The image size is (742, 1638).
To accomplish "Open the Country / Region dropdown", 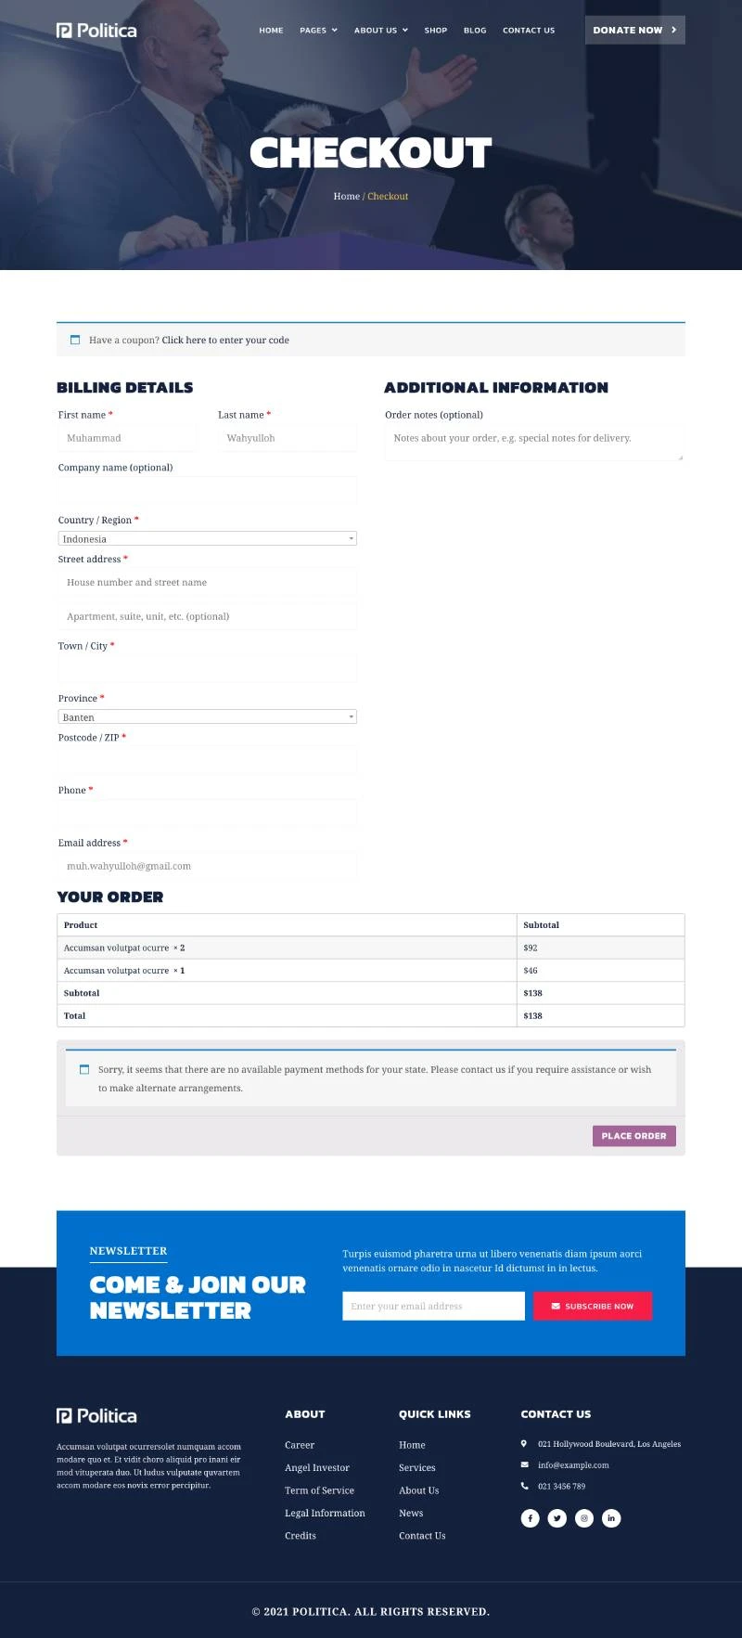I will click(x=207, y=538).
